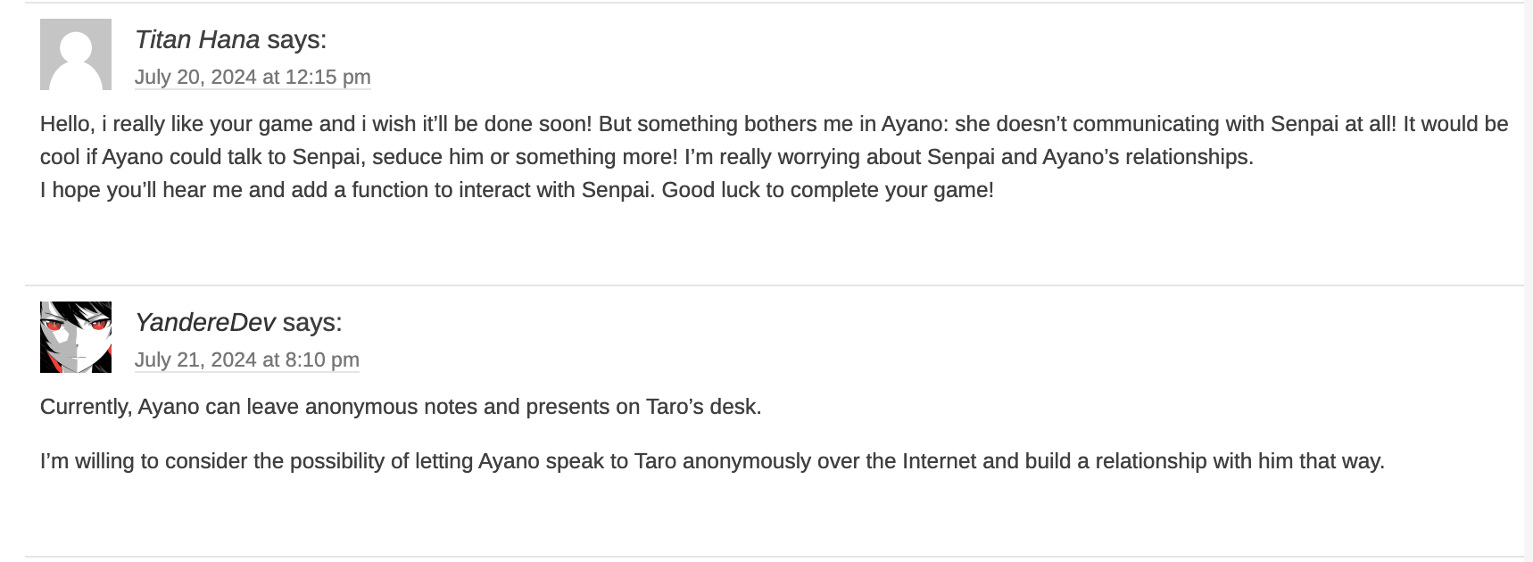Click Titan Hana's default gray avatar
This screenshot has width=1533, height=562.
point(76,54)
